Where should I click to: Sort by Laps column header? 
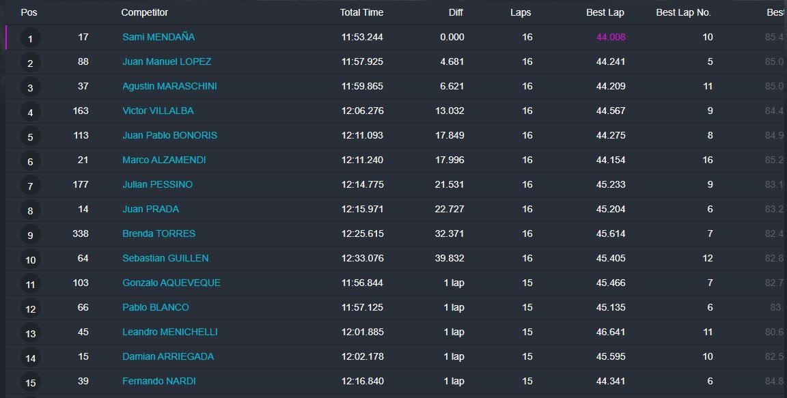click(521, 12)
